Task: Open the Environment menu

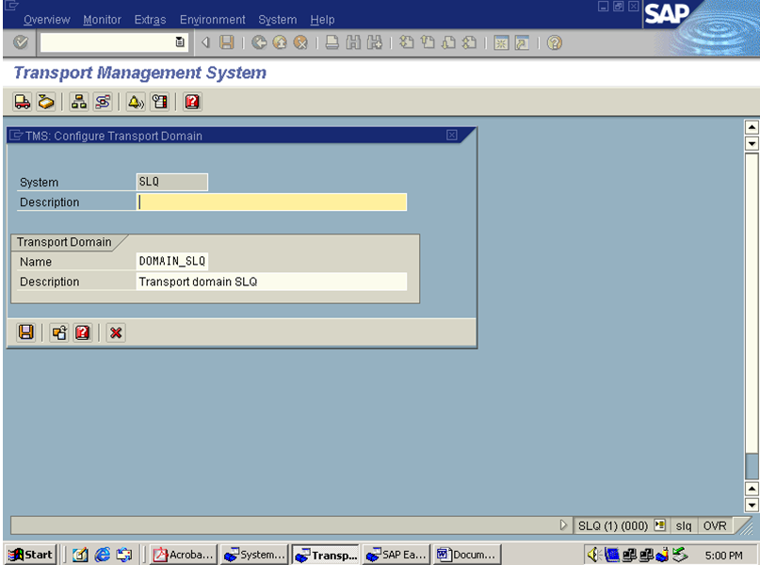Action: point(212,20)
